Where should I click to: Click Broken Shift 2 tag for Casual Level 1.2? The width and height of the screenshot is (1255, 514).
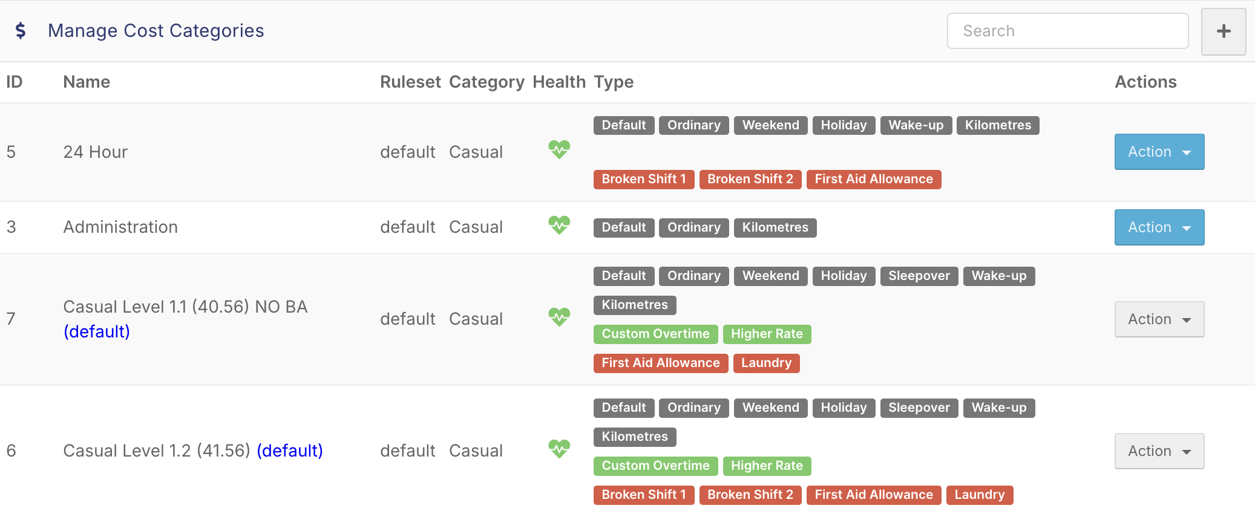pyautogui.click(x=750, y=495)
